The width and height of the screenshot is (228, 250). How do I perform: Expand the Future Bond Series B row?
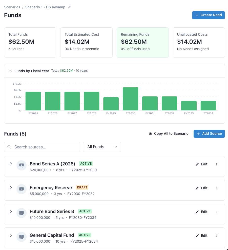pyautogui.click(x=11, y=211)
